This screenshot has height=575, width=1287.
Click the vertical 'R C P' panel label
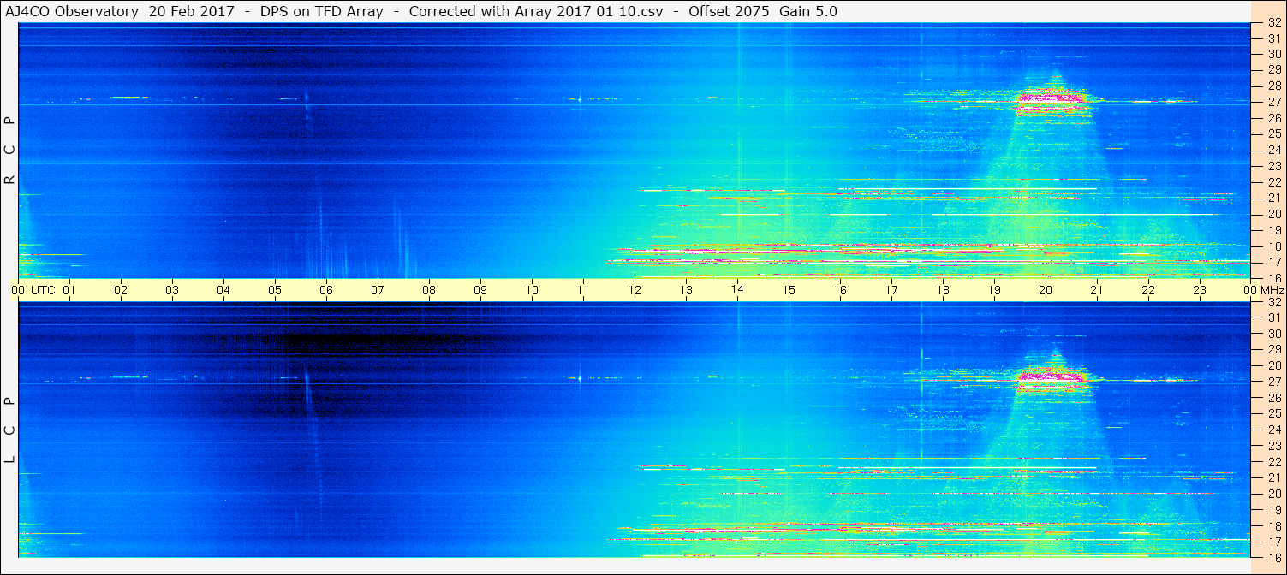[x=10, y=151]
